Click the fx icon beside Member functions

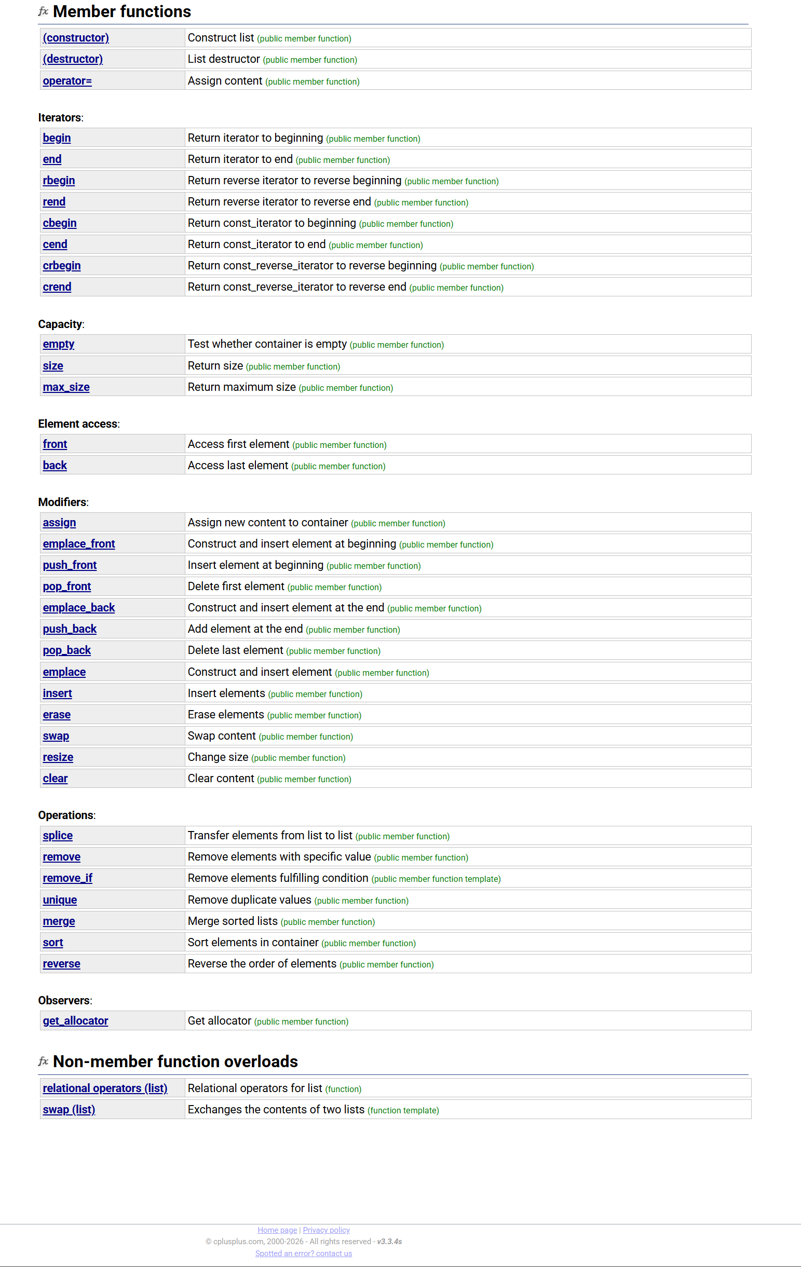pyautogui.click(x=43, y=11)
